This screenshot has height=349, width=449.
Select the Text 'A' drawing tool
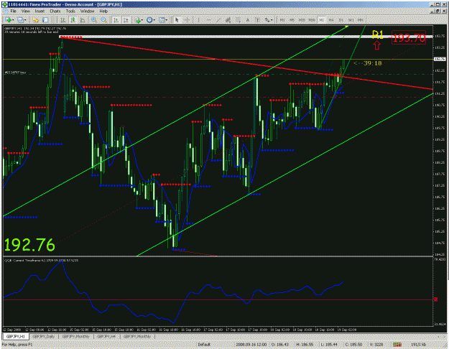[248, 20]
